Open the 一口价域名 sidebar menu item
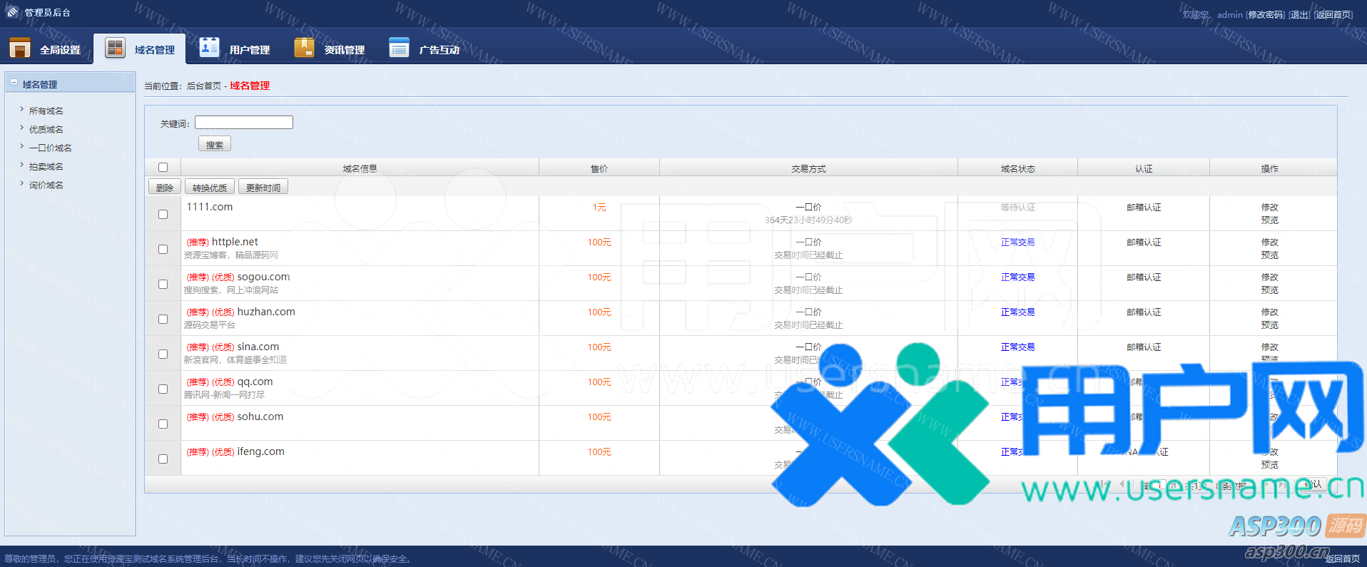1367x567 pixels. pos(50,148)
